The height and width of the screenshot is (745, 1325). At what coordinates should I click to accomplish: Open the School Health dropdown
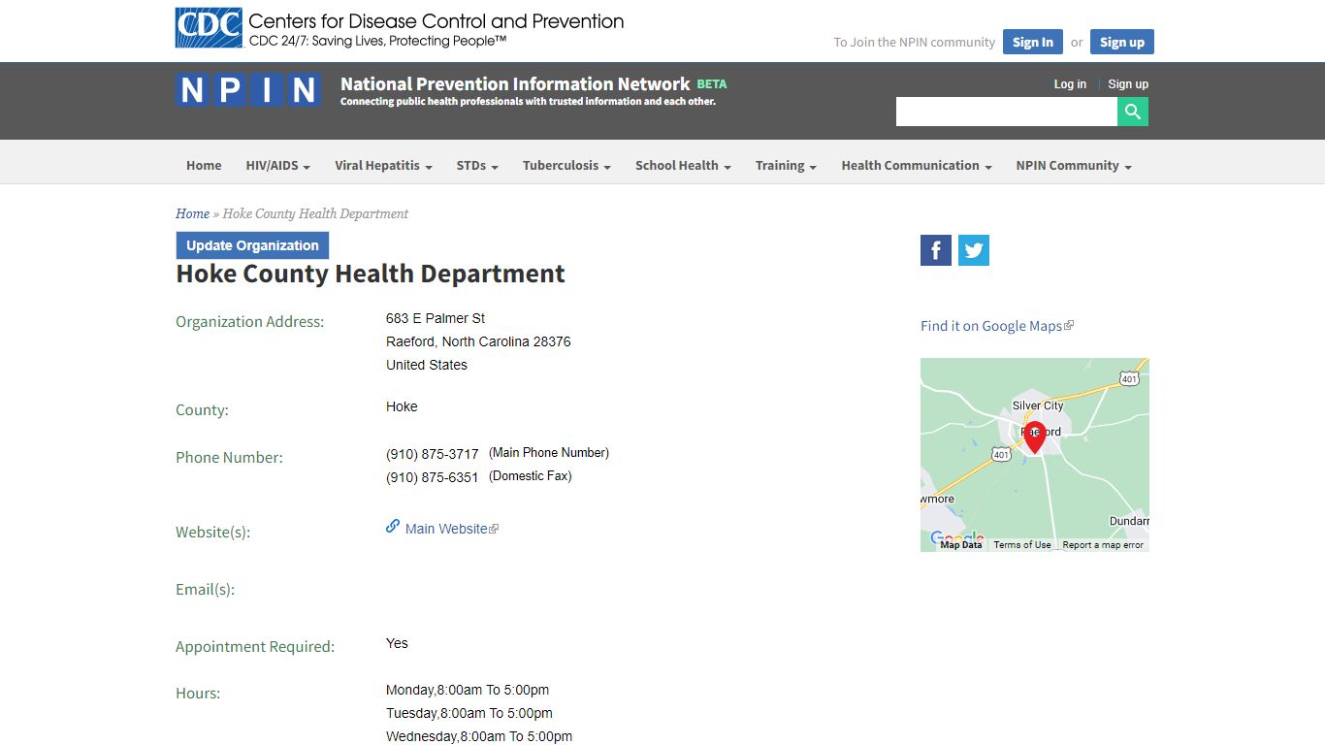[683, 166]
